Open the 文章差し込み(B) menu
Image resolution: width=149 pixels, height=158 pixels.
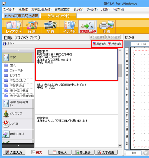(x=41, y=9)
